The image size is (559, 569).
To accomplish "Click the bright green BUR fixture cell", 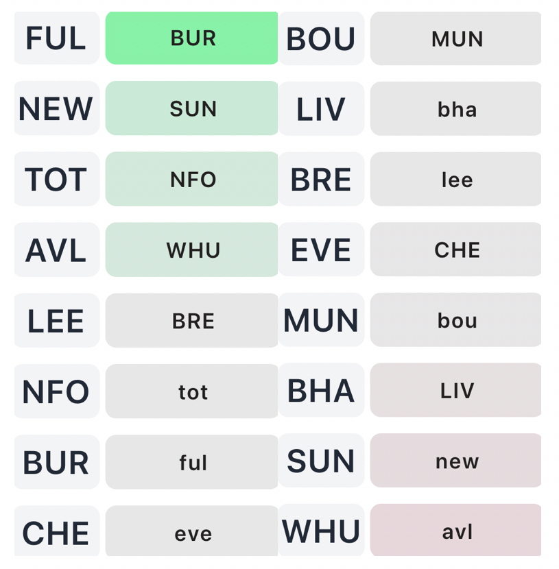I will (192, 38).
